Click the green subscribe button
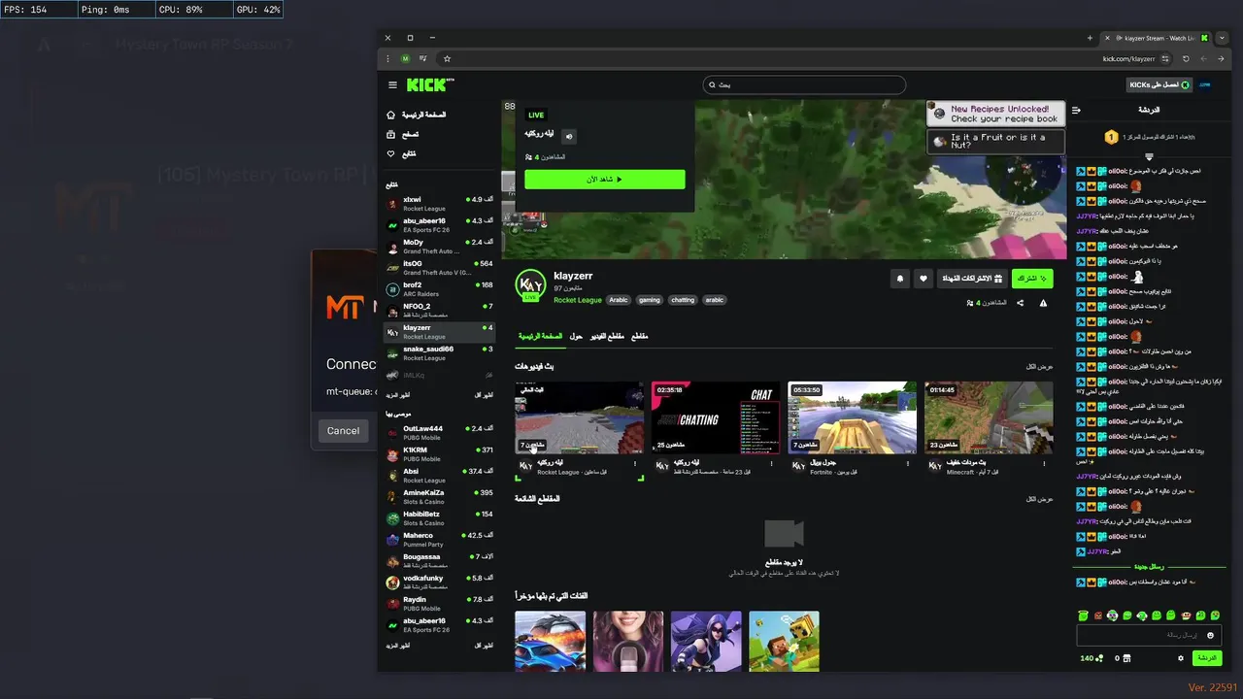 1032,279
